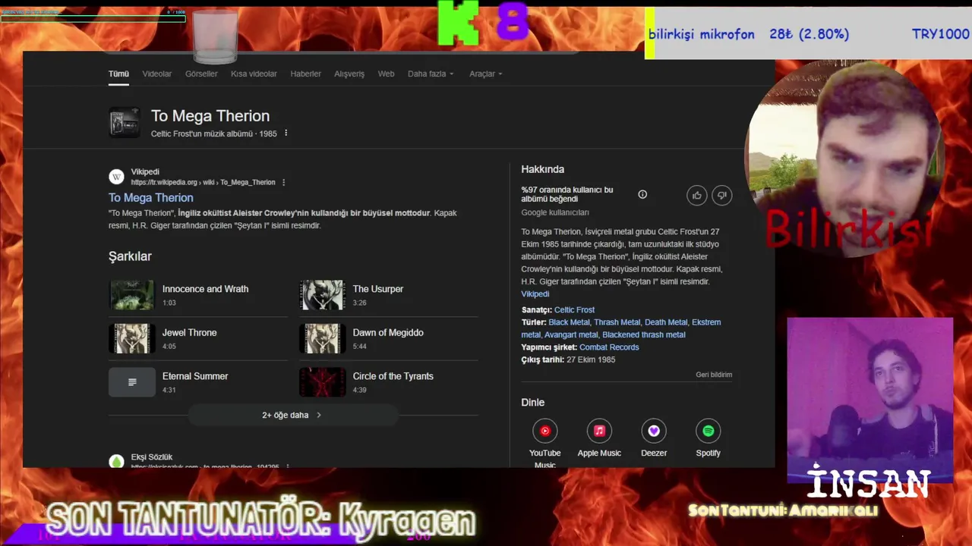972x546 pixels.
Task: Switch to the Alışveriş tab
Action: point(349,74)
